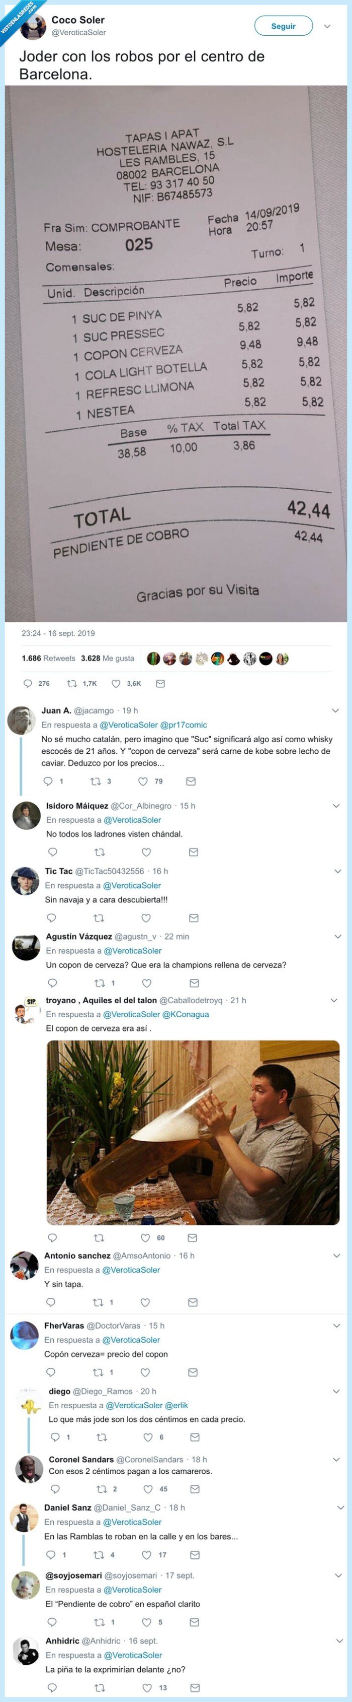Retweet Isidoro Máiquez's reply
The image size is (352, 1702).
click(100, 852)
